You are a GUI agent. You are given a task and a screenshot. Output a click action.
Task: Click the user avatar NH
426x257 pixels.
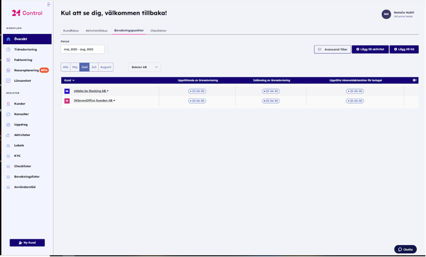pos(386,14)
